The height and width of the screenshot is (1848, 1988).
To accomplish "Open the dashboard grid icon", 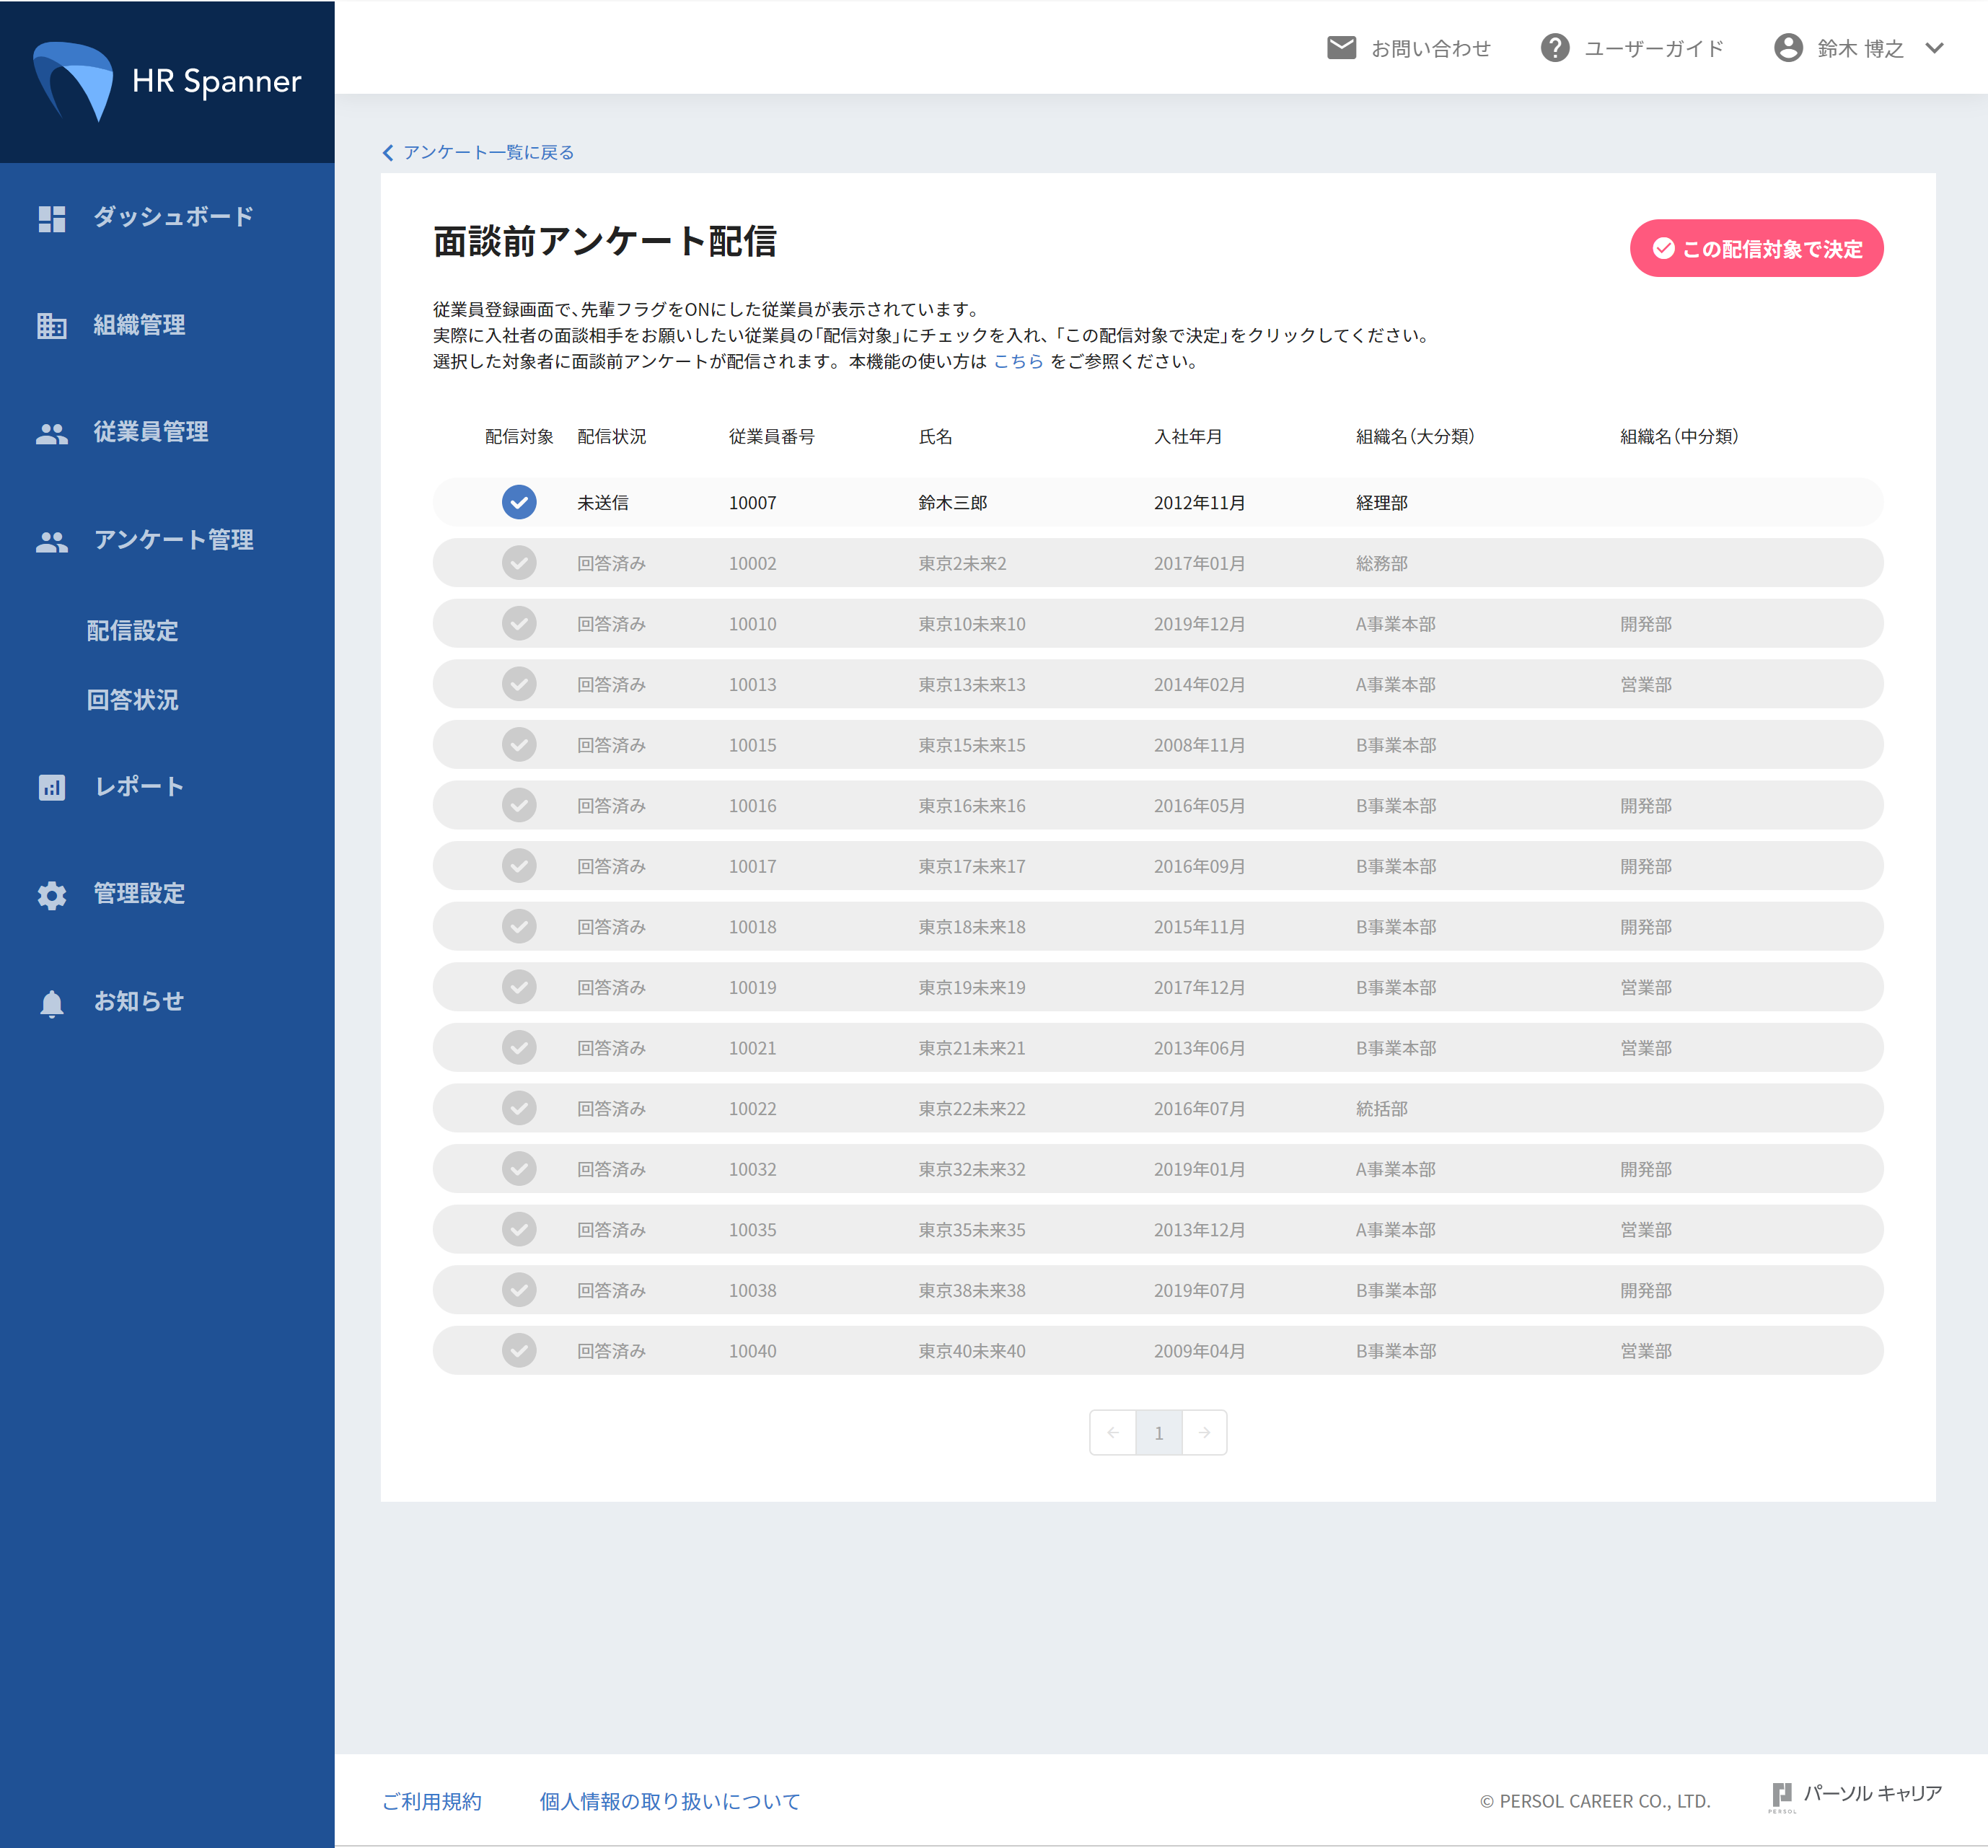I will point(51,218).
